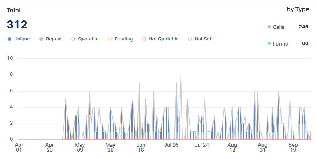Click the Total heading
The width and height of the screenshot is (317, 159).
click(x=14, y=11)
